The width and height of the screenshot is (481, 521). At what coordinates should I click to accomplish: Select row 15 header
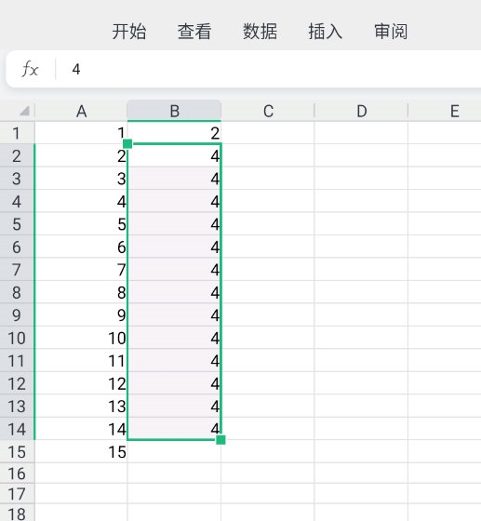(17, 451)
